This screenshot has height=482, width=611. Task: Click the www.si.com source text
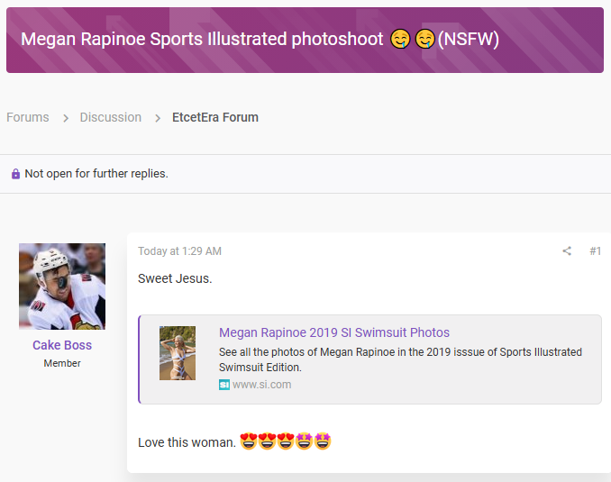(x=262, y=385)
